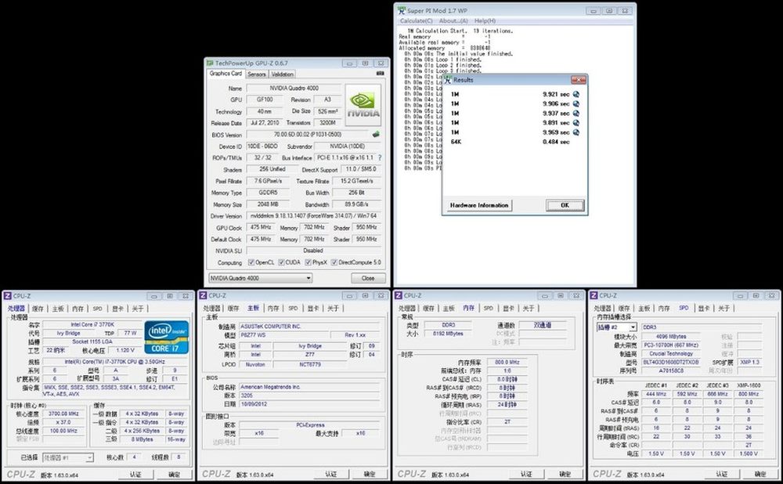Click the XMP-1600 column header in SPD table
The width and height of the screenshot is (783, 484).
(x=749, y=385)
